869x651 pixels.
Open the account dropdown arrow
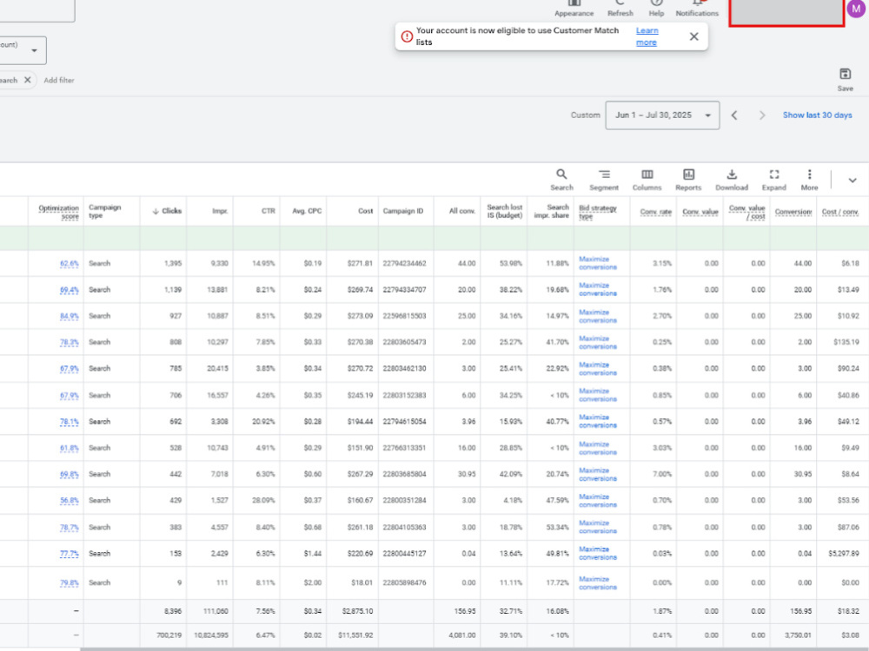35,50
